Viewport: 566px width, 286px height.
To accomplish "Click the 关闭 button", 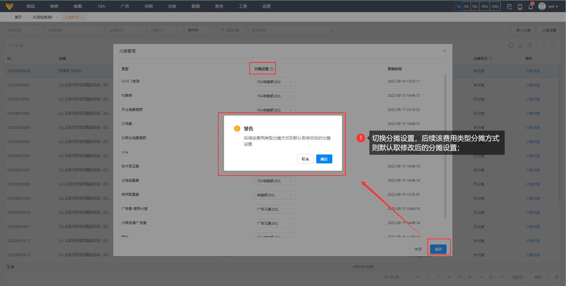I will coord(418,249).
